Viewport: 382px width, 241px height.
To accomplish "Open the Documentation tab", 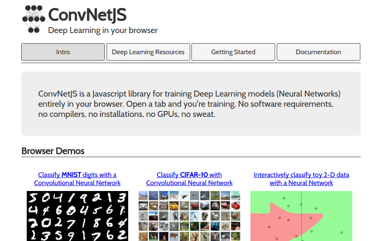I will click(318, 52).
